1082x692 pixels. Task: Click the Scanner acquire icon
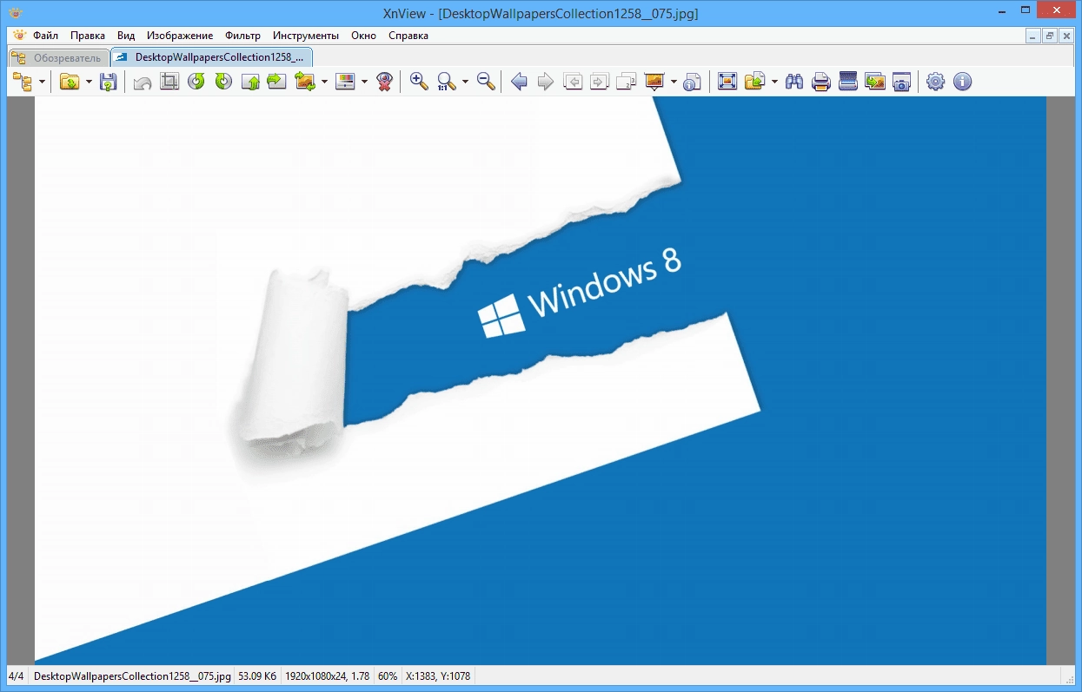[848, 82]
